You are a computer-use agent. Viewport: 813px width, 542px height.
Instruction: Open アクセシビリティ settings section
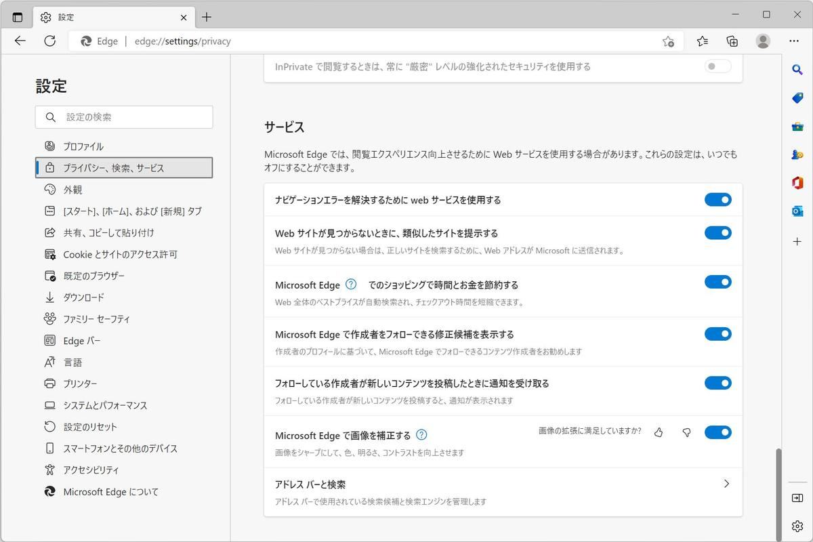click(124, 470)
